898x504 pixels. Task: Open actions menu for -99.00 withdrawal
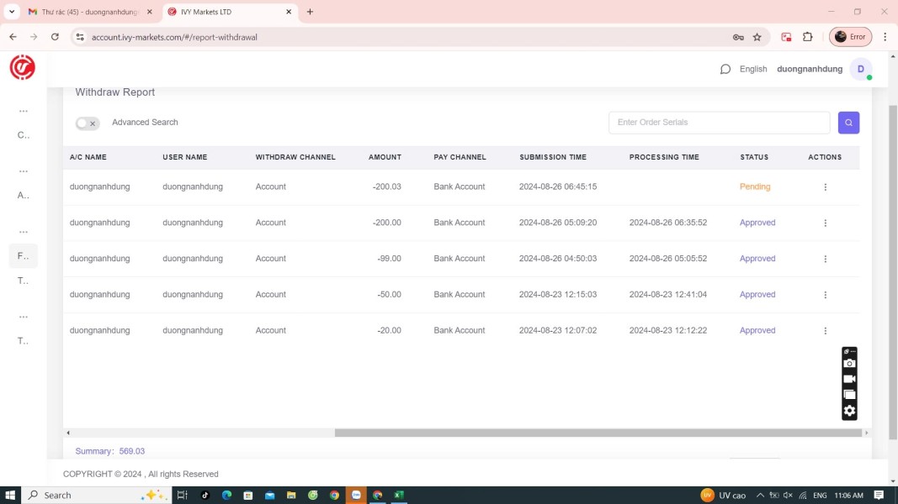tap(825, 259)
